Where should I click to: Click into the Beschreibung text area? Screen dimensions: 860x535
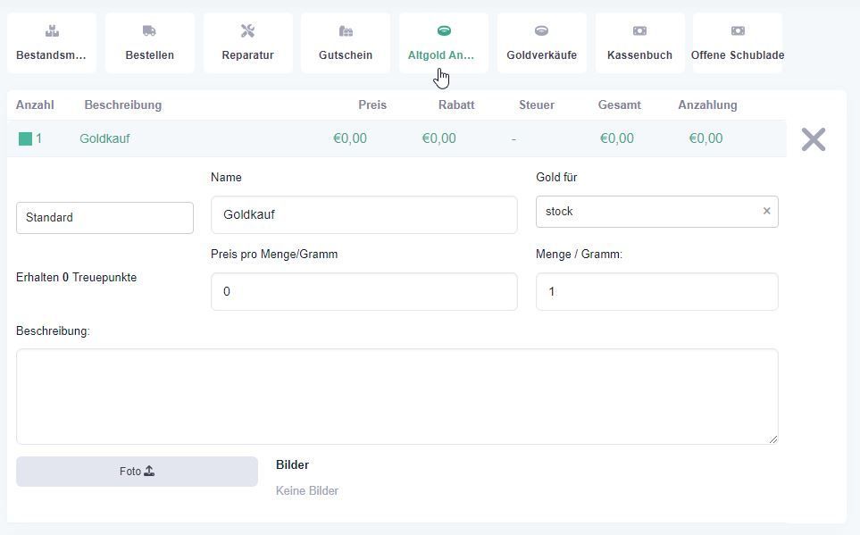[397, 397]
